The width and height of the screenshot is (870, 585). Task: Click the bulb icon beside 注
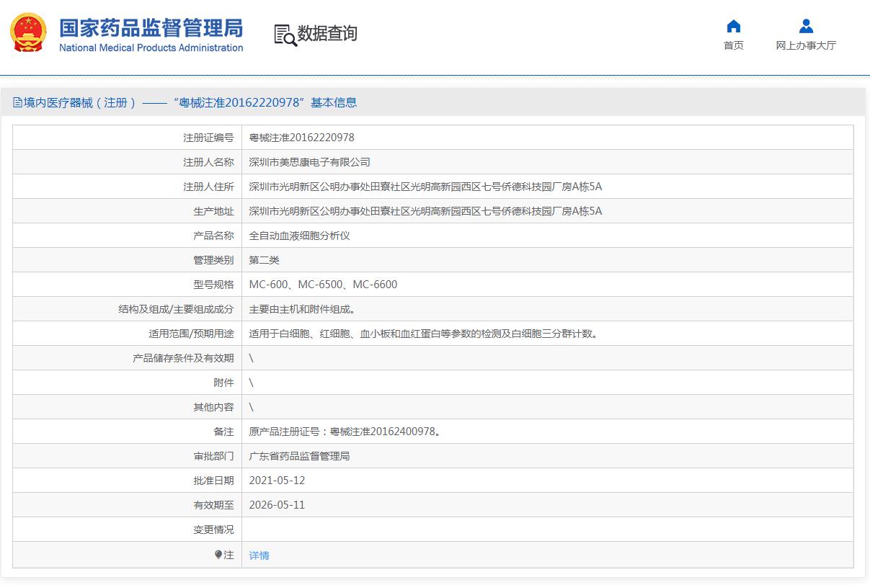[x=218, y=555]
